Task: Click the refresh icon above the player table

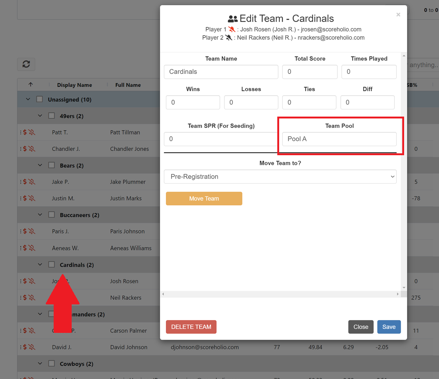Action: coord(26,64)
